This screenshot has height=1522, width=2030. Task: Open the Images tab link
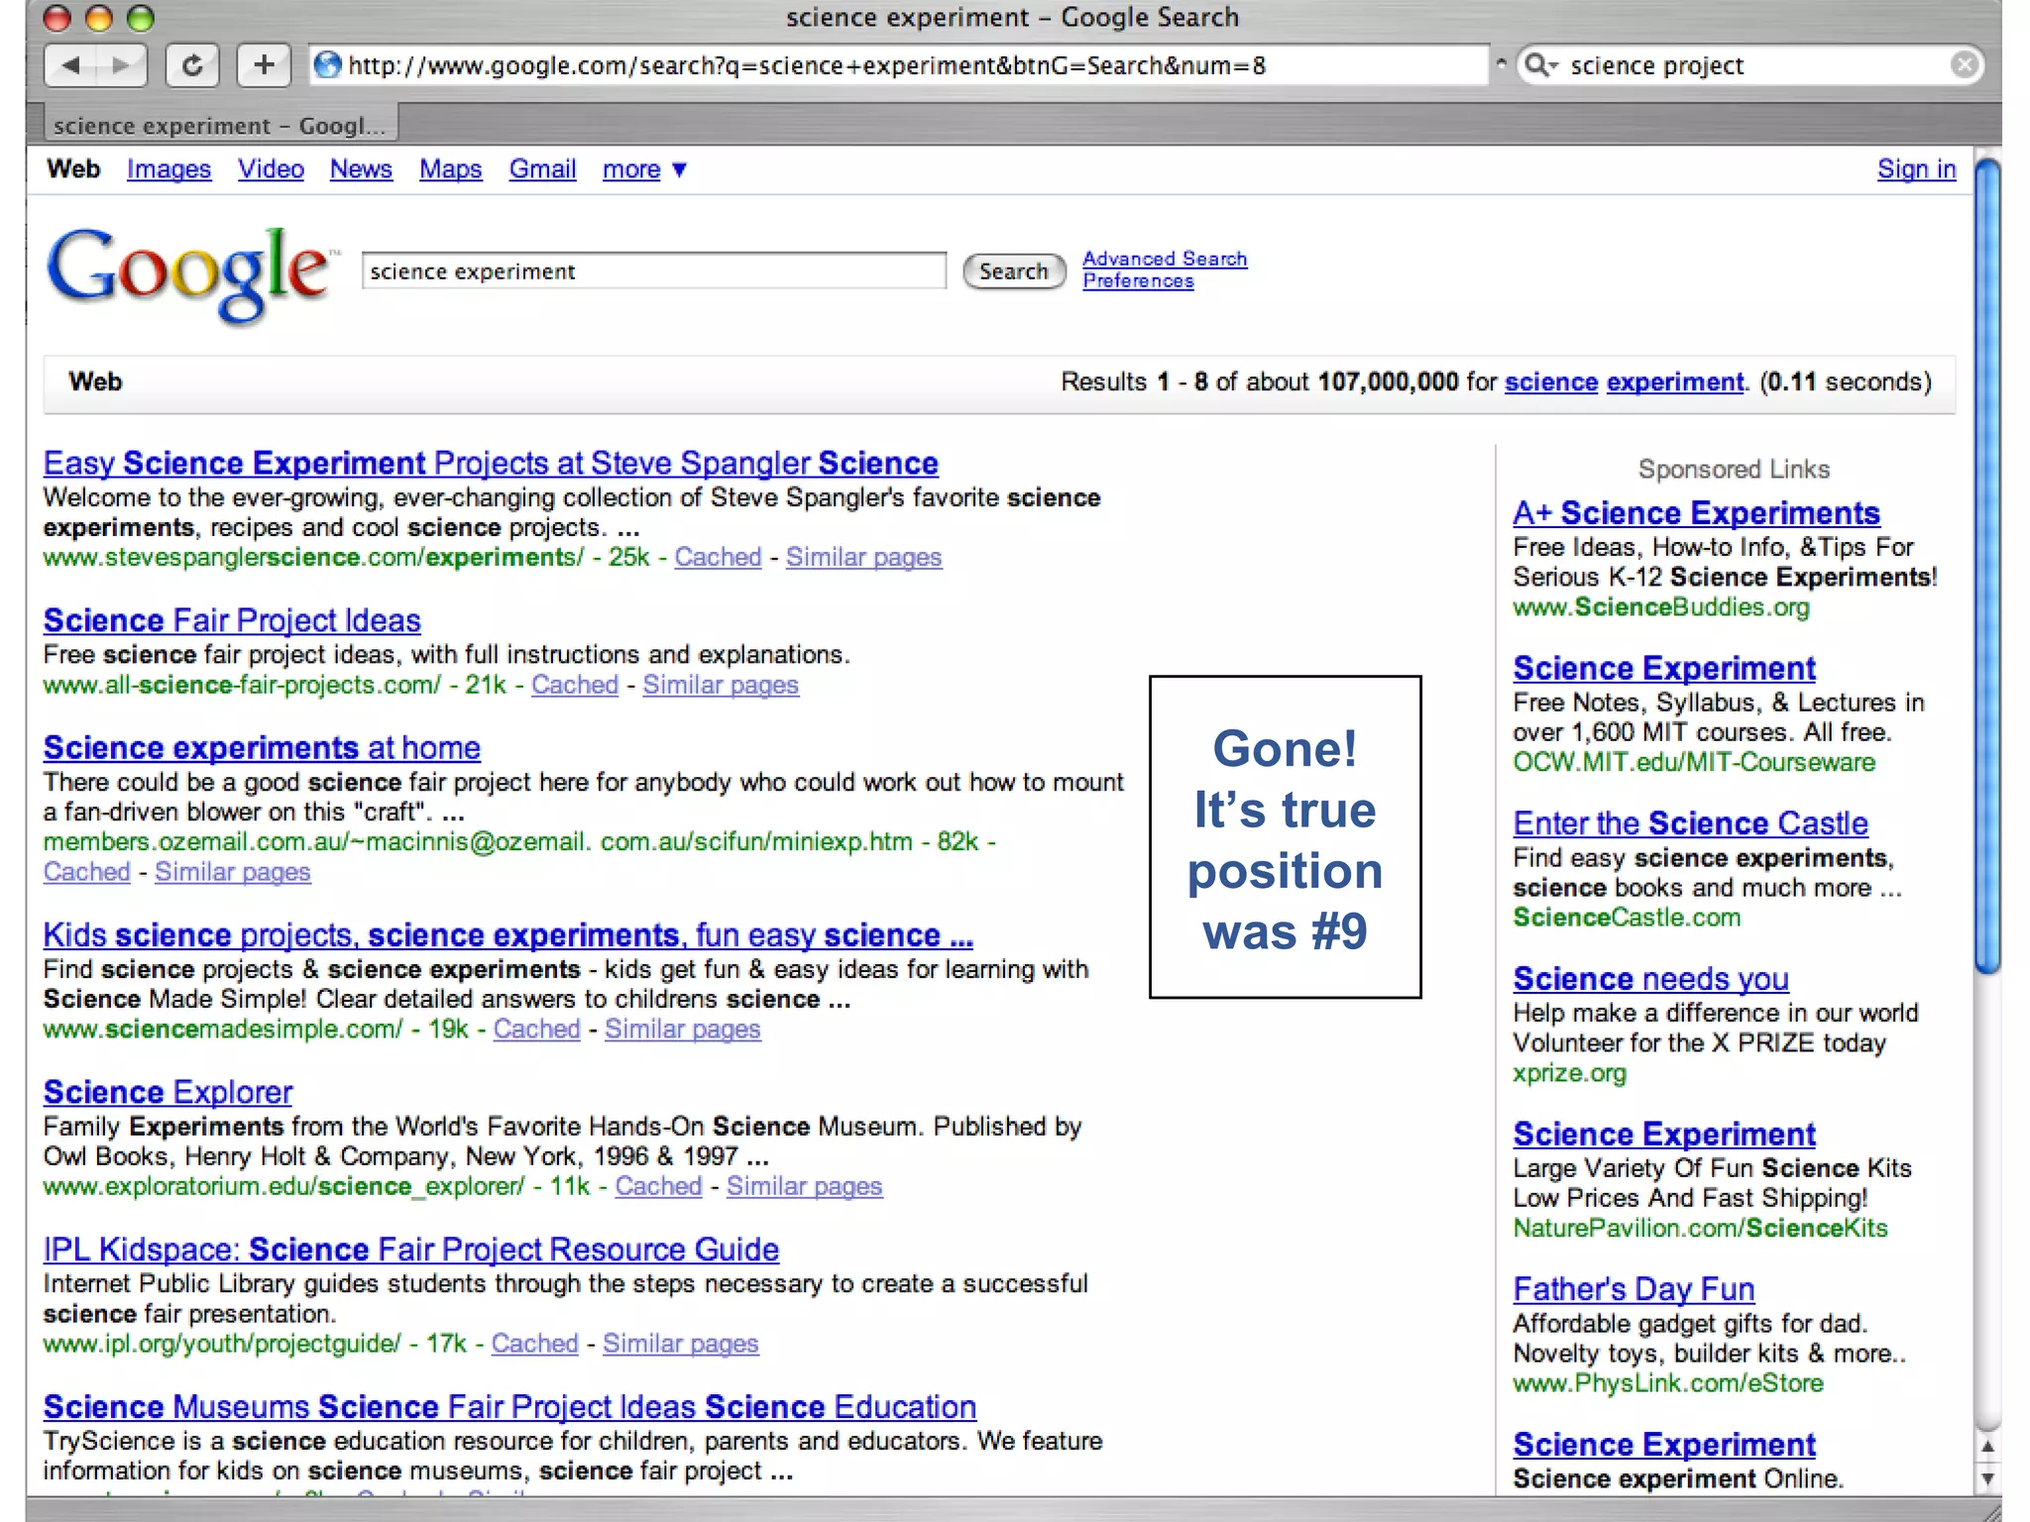[169, 169]
